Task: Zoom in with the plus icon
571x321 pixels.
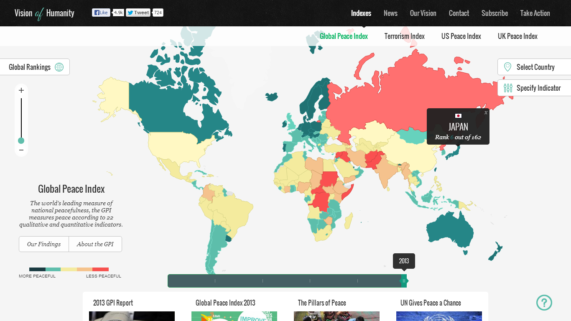Action: 21,90
